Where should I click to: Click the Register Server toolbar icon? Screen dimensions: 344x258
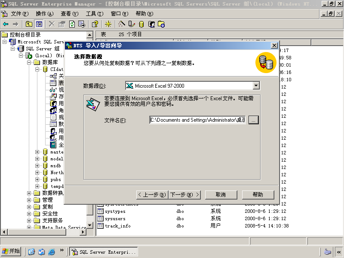[x=132, y=24]
